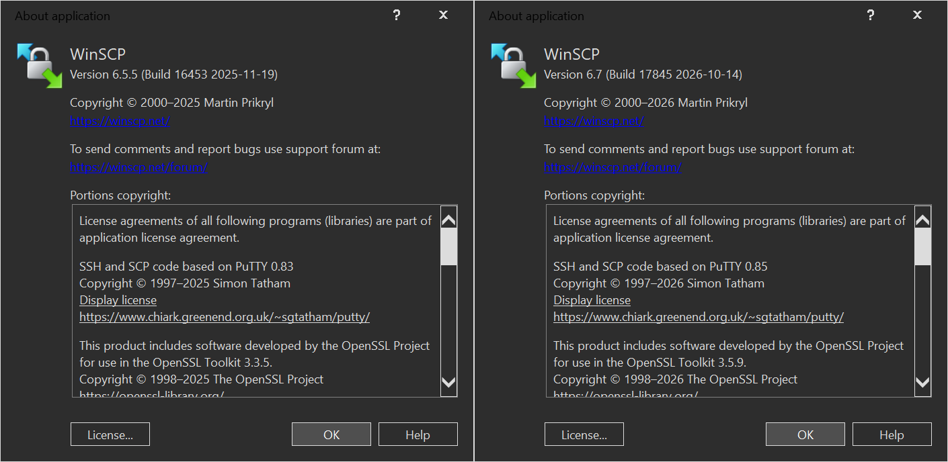The image size is (948, 462).
Task: Click scroll-up arrow in the 6.5.5 dialog license box
Action: click(448, 220)
